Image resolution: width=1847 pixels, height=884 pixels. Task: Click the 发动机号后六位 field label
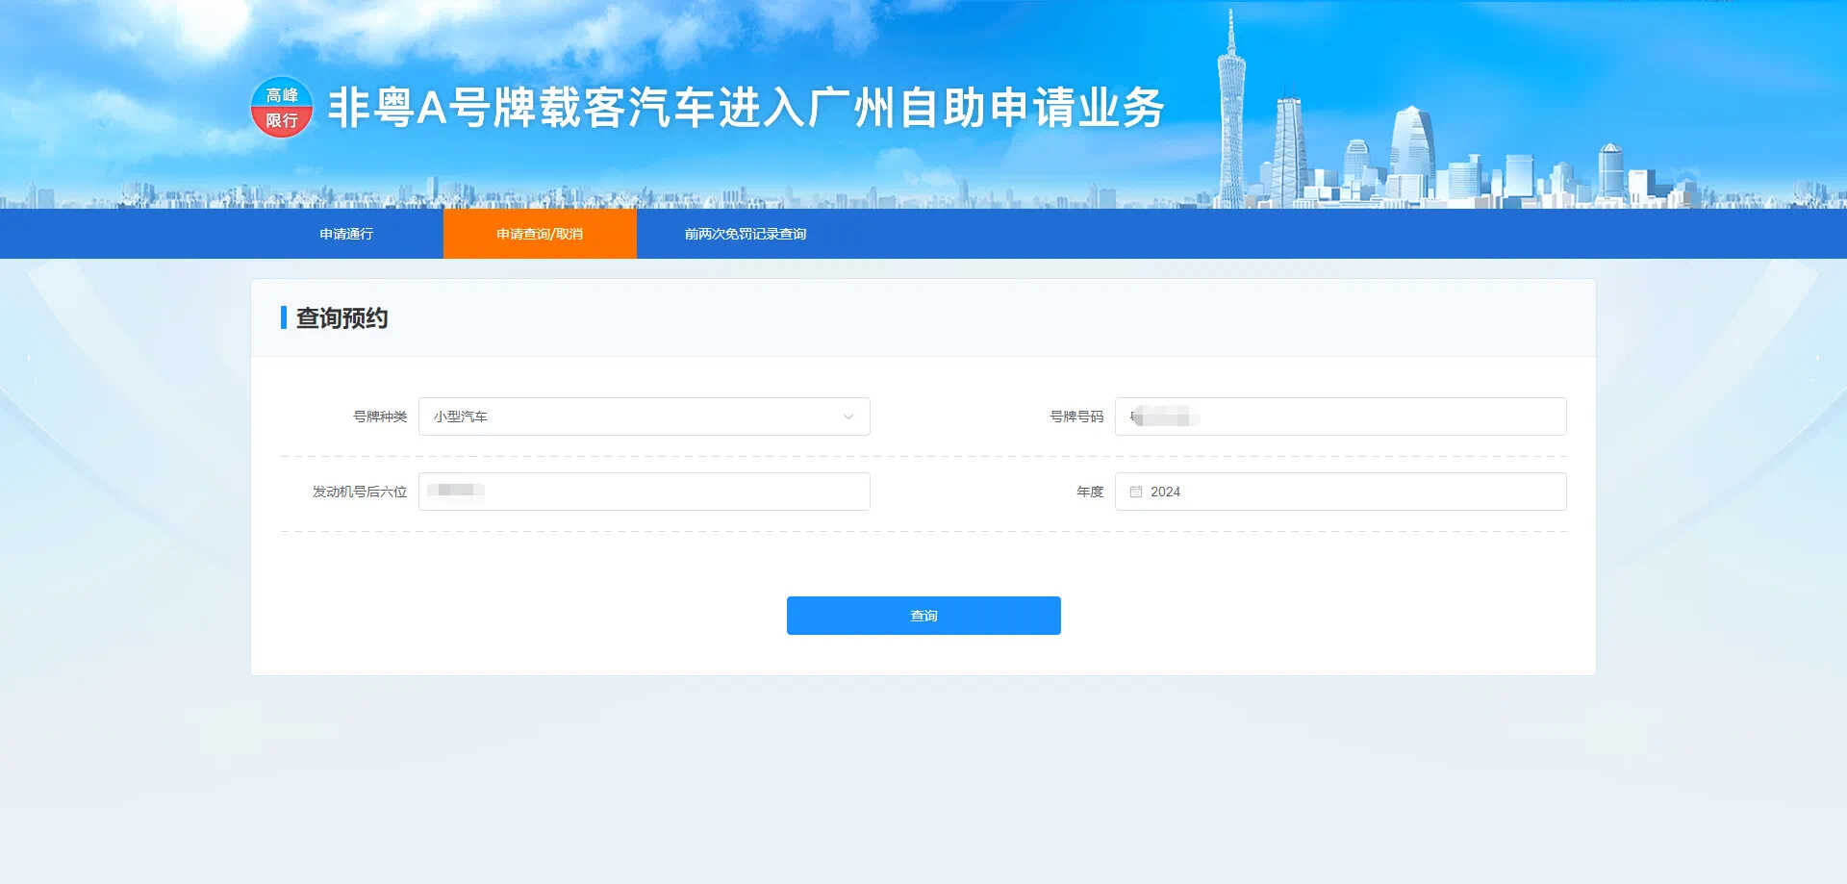359,492
